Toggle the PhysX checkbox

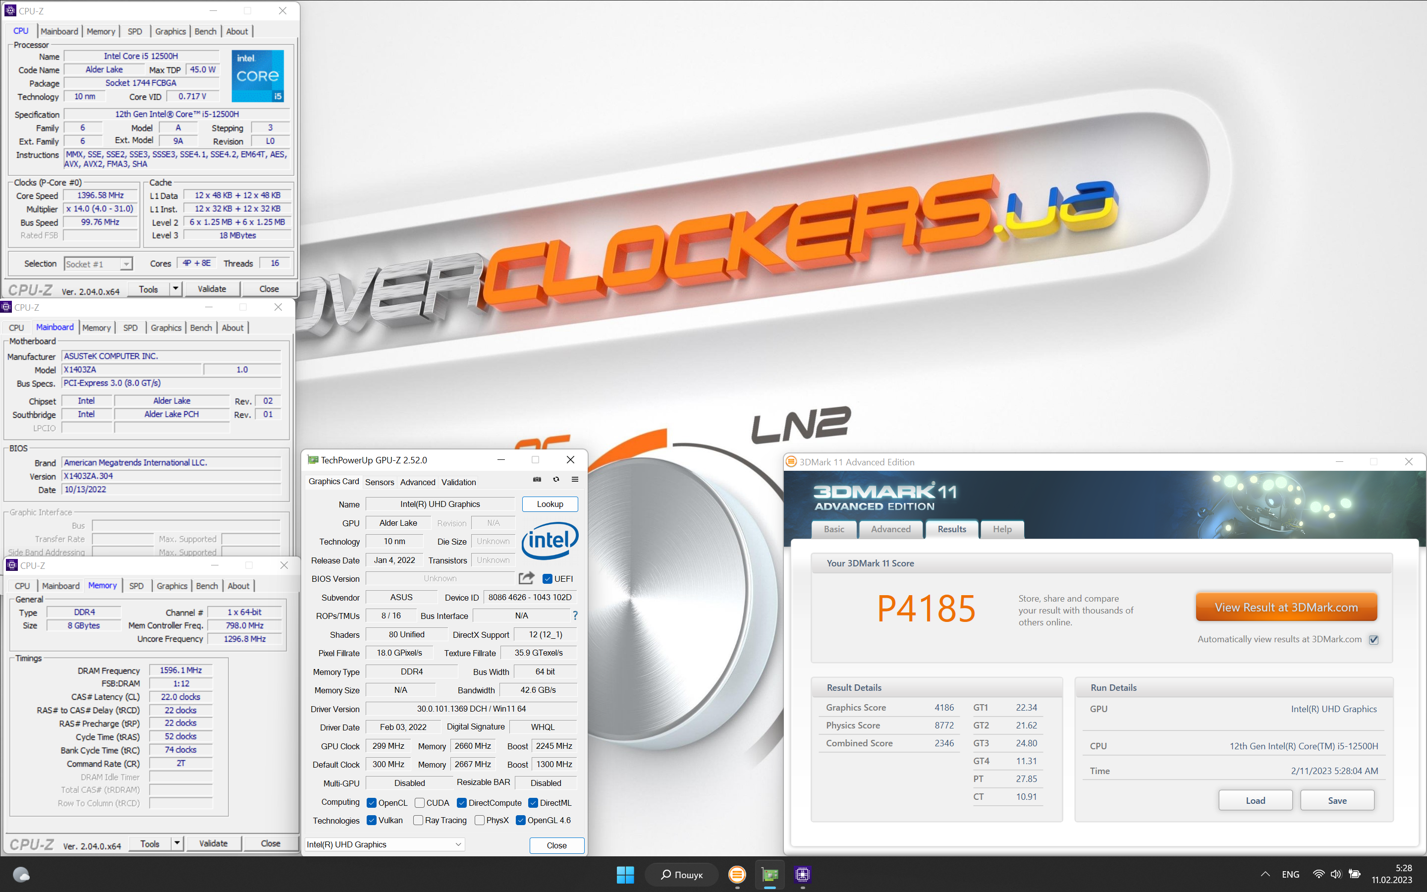click(x=480, y=820)
